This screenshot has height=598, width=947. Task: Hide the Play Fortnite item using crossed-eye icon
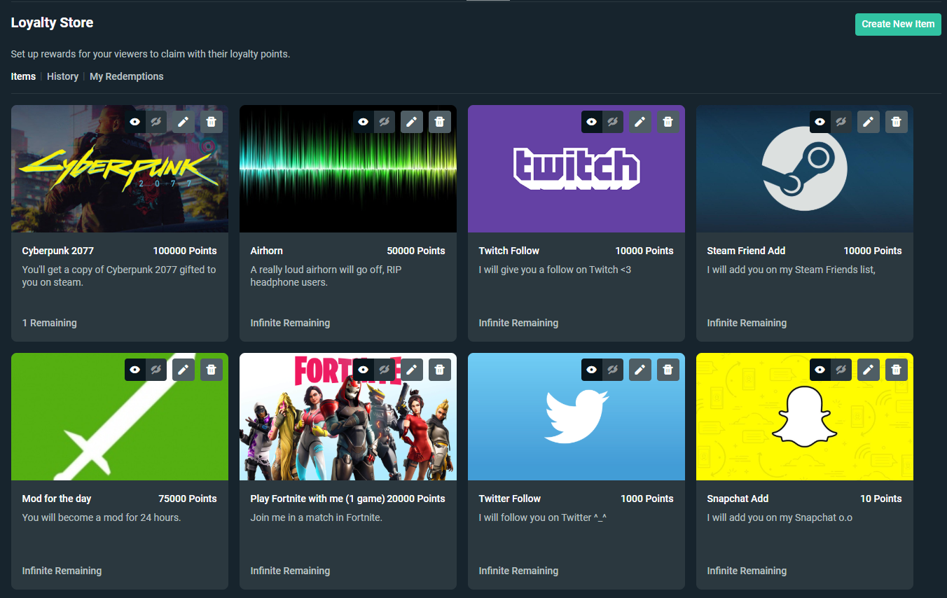click(385, 370)
